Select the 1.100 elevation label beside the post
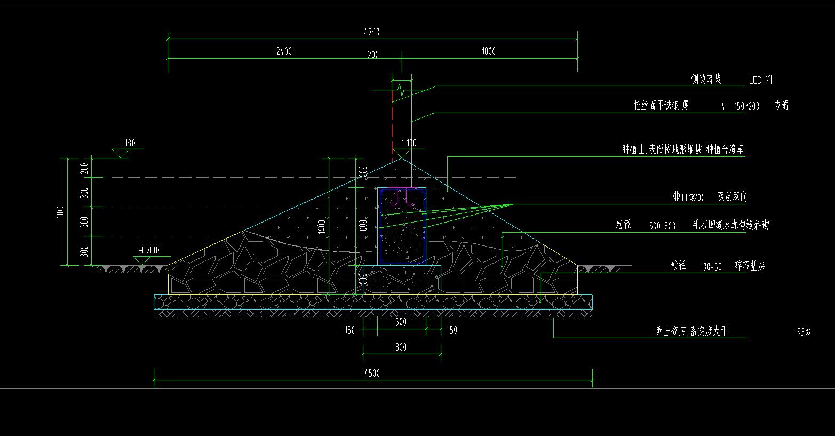The height and width of the screenshot is (436, 835). tap(409, 143)
